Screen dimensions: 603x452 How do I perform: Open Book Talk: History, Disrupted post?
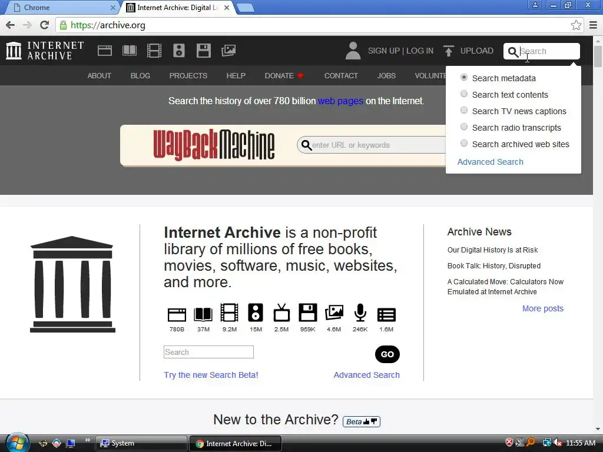pyautogui.click(x=494, y=265)
